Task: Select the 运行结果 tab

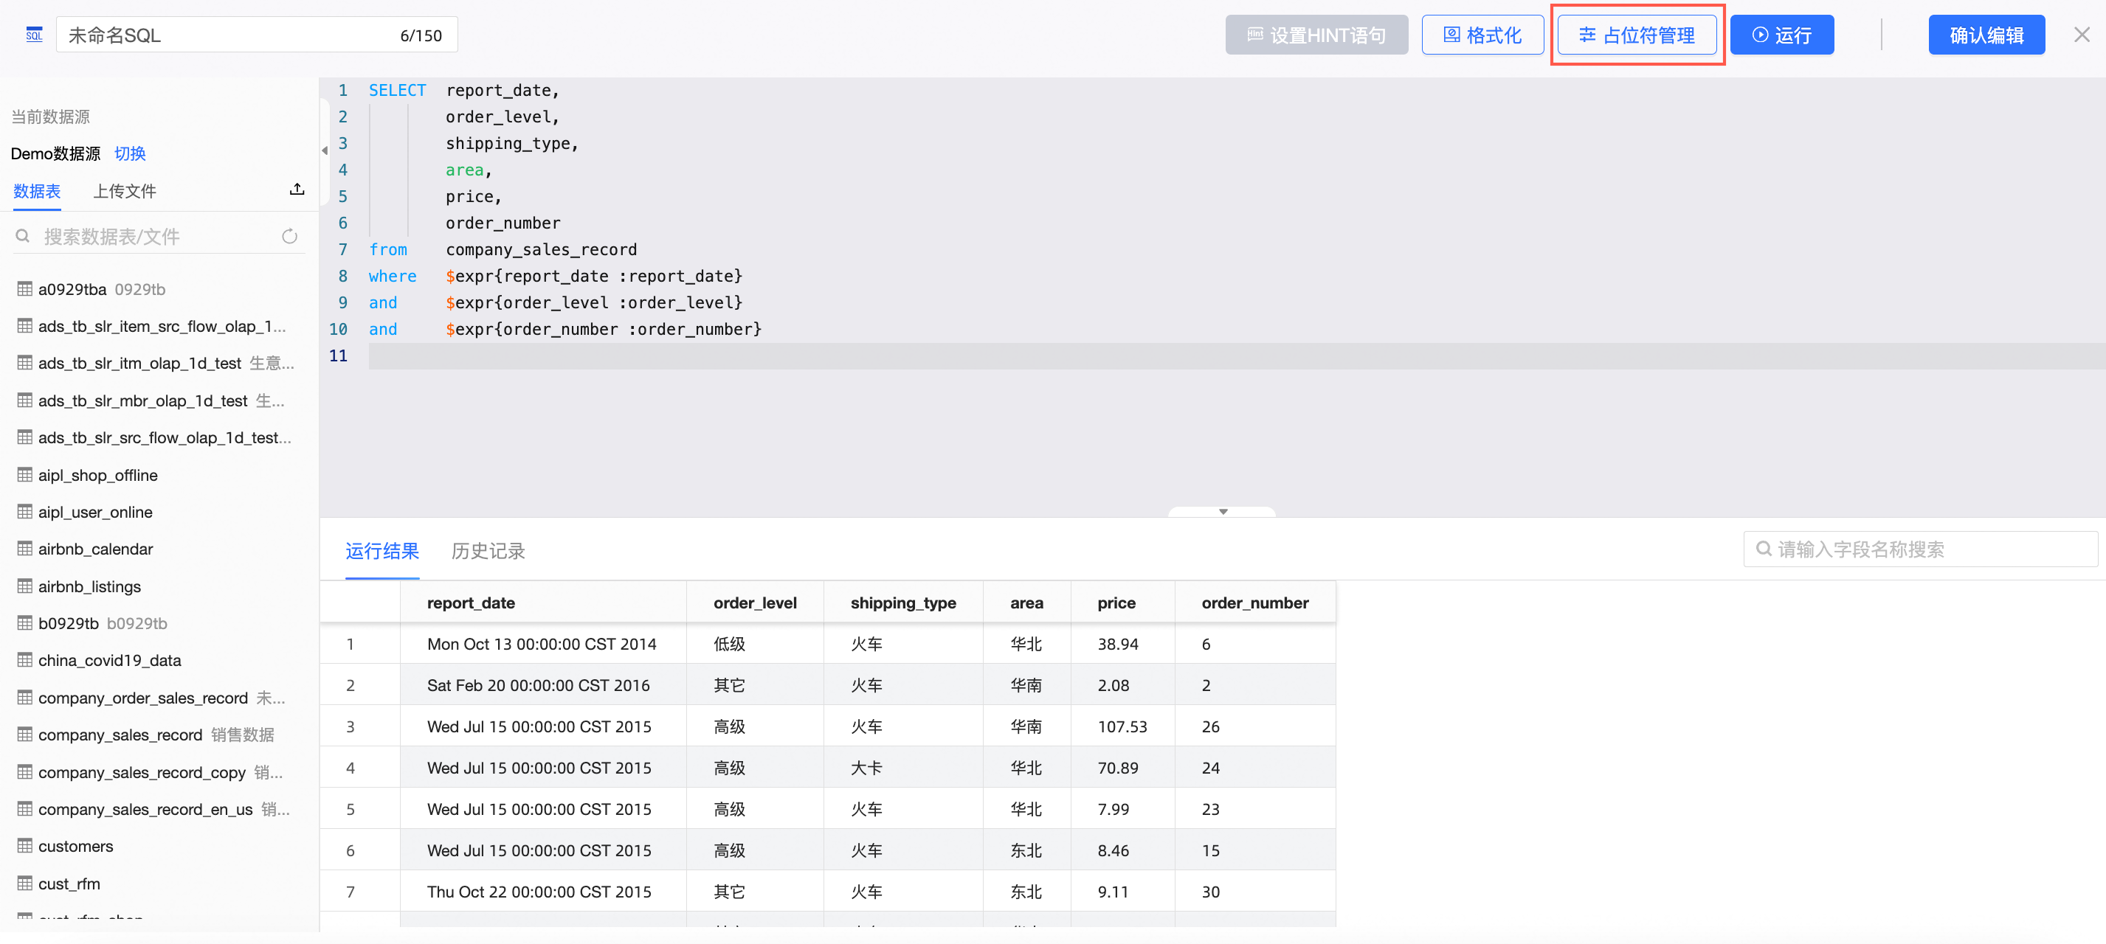Action: 382,552
